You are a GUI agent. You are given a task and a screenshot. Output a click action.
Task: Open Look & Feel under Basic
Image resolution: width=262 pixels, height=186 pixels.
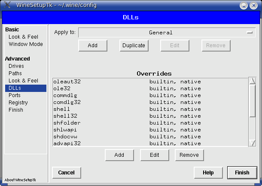coord(23,37)
